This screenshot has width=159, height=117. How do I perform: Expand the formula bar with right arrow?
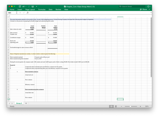coord(151,13)
